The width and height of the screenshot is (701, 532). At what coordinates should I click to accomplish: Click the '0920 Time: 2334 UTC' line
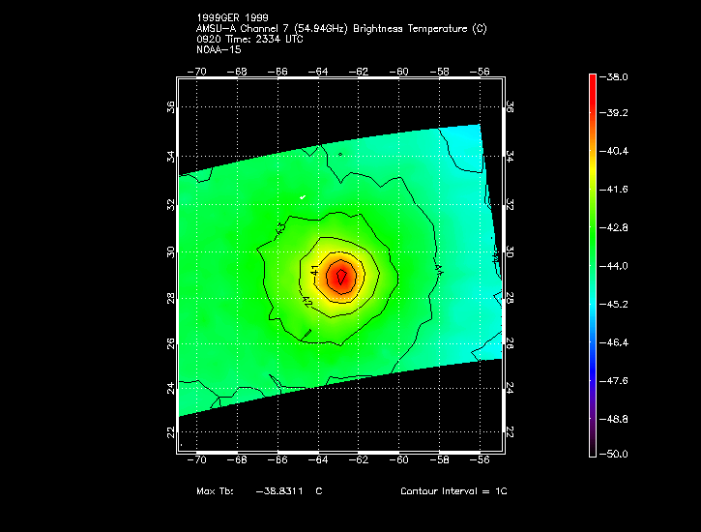tap(248, 39)
